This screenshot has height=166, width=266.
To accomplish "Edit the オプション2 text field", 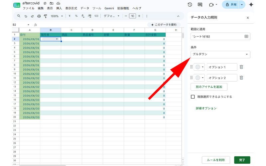I will pos(222,78).
